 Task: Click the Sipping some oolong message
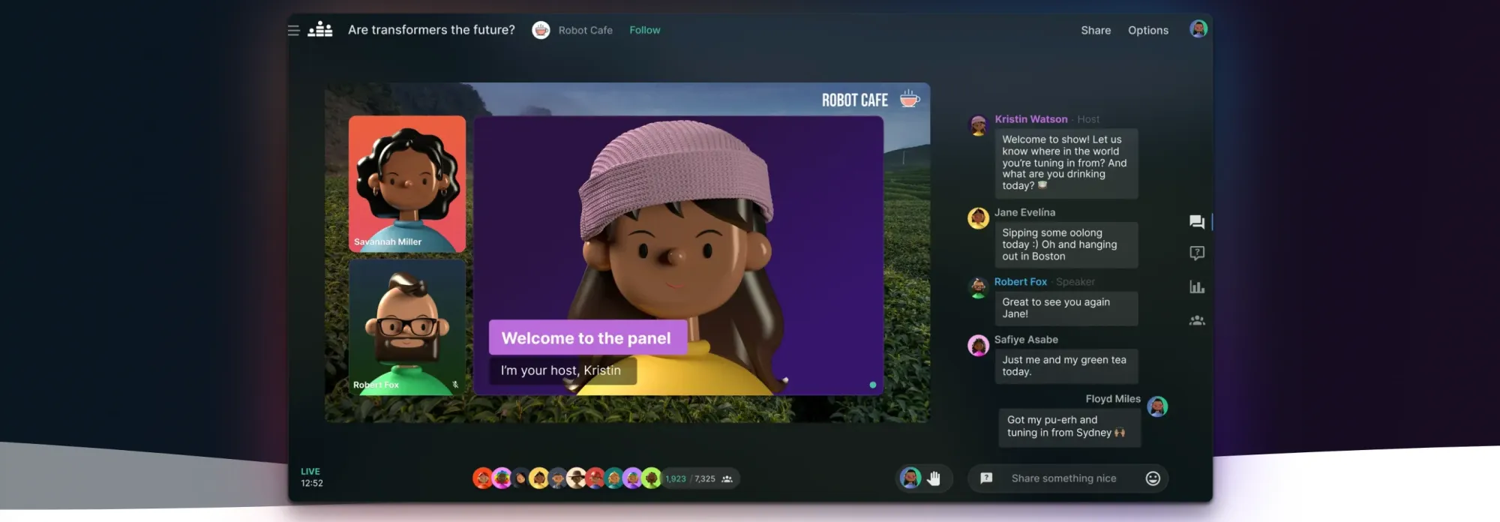coord(1066,244)
